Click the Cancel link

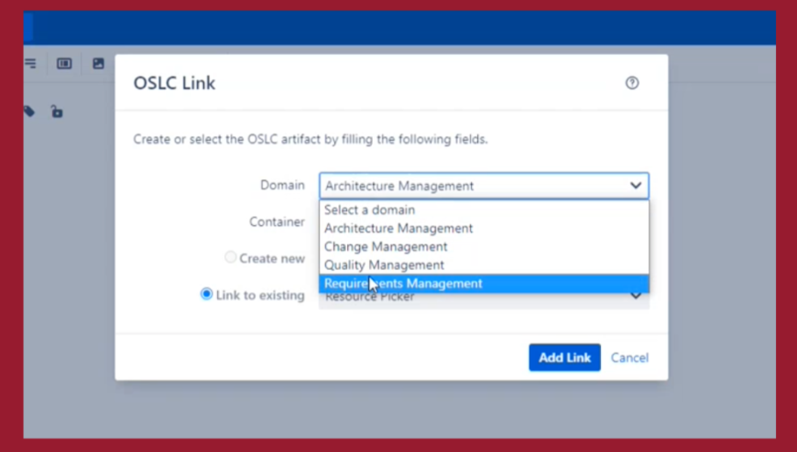[629, 358]
